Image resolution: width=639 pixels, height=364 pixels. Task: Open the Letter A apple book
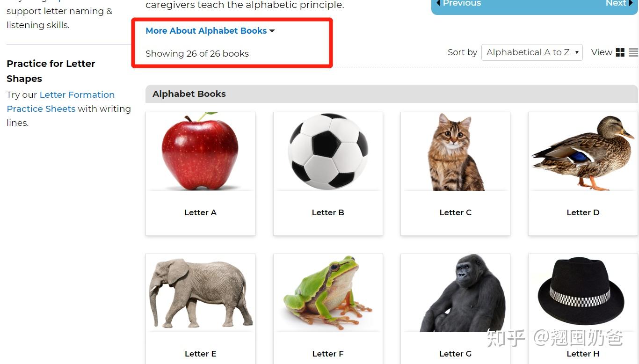[x=200, y=174]
